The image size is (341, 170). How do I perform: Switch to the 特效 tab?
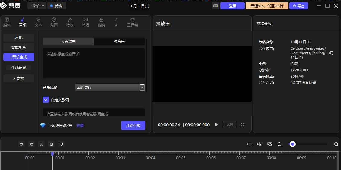tap(70, 22)
